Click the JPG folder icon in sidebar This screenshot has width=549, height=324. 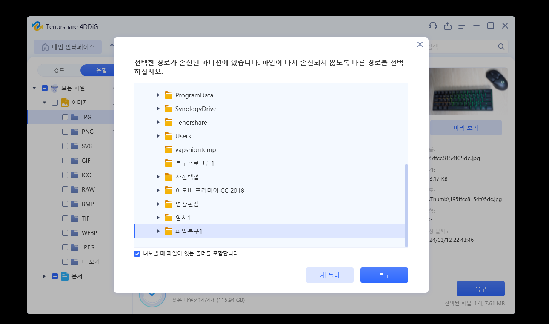75,117
